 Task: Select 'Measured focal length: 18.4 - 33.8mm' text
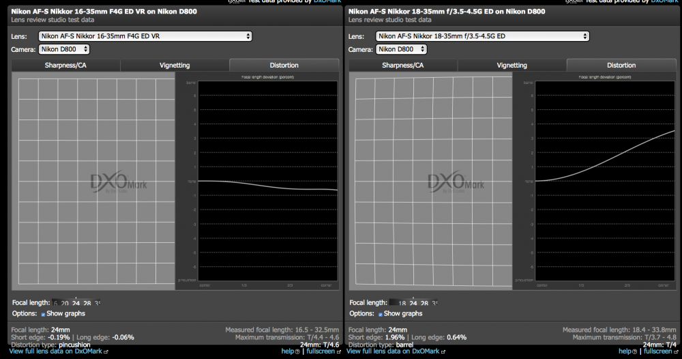pos(619,330)
